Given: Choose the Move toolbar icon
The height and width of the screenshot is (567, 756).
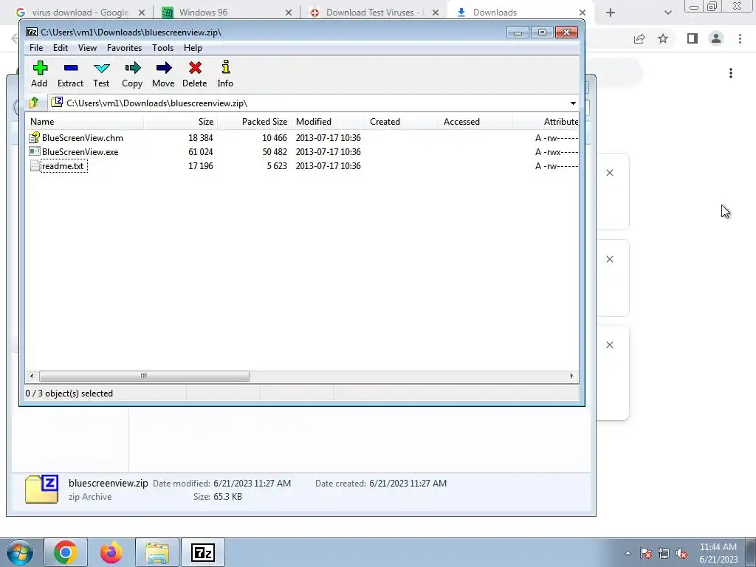Looking at the screenshot, I should (163, 68).
